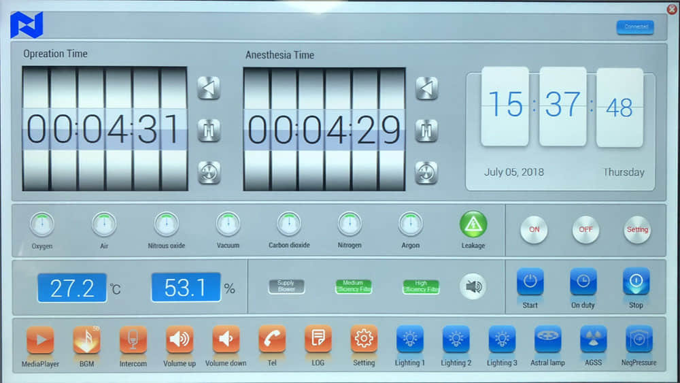The width and height of the screenshot is (680, 383).
Task: Open the orange Setting gear icon
Action: 364,339
